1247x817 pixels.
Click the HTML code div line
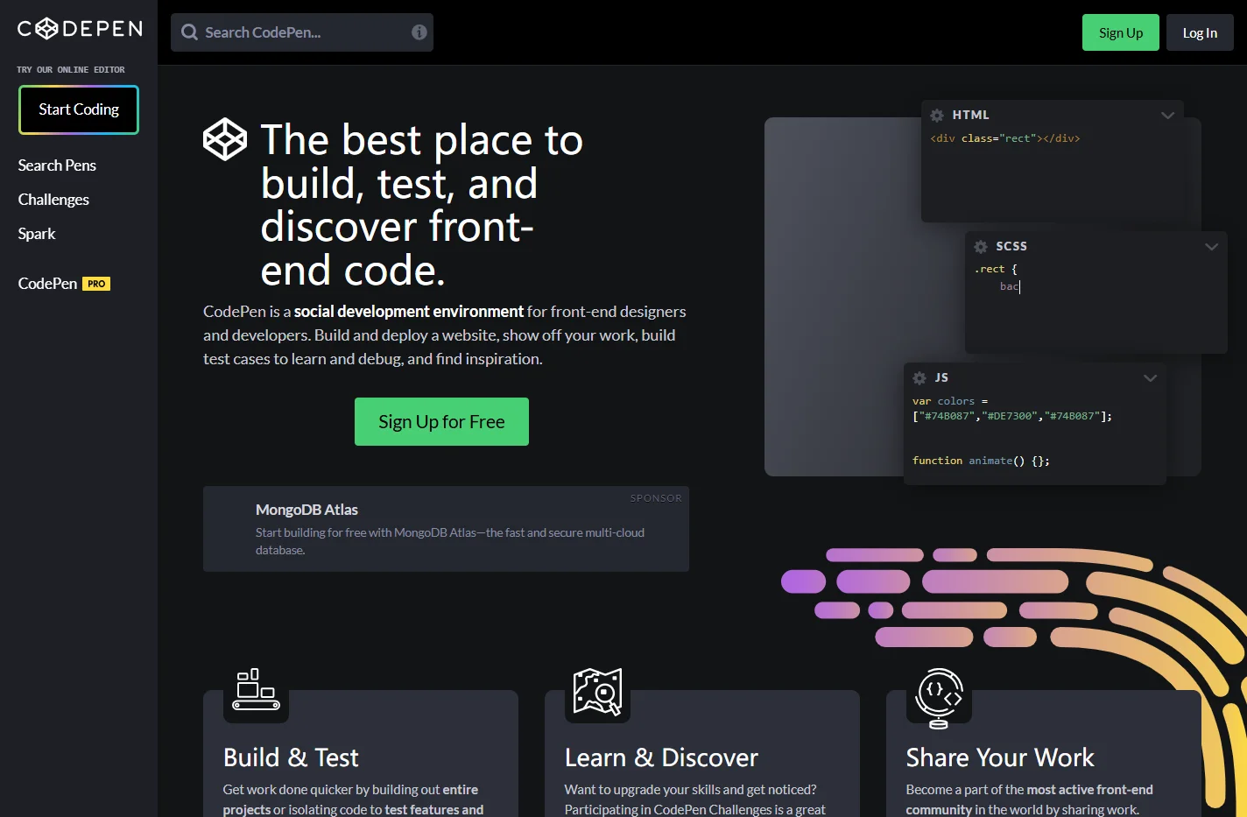[x=1005, y=138]
